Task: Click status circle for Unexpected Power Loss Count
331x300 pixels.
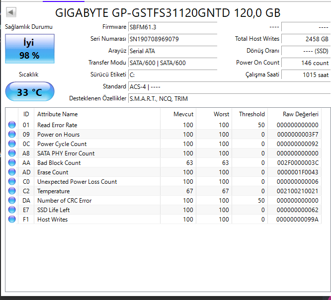Action: coord(12,181)
